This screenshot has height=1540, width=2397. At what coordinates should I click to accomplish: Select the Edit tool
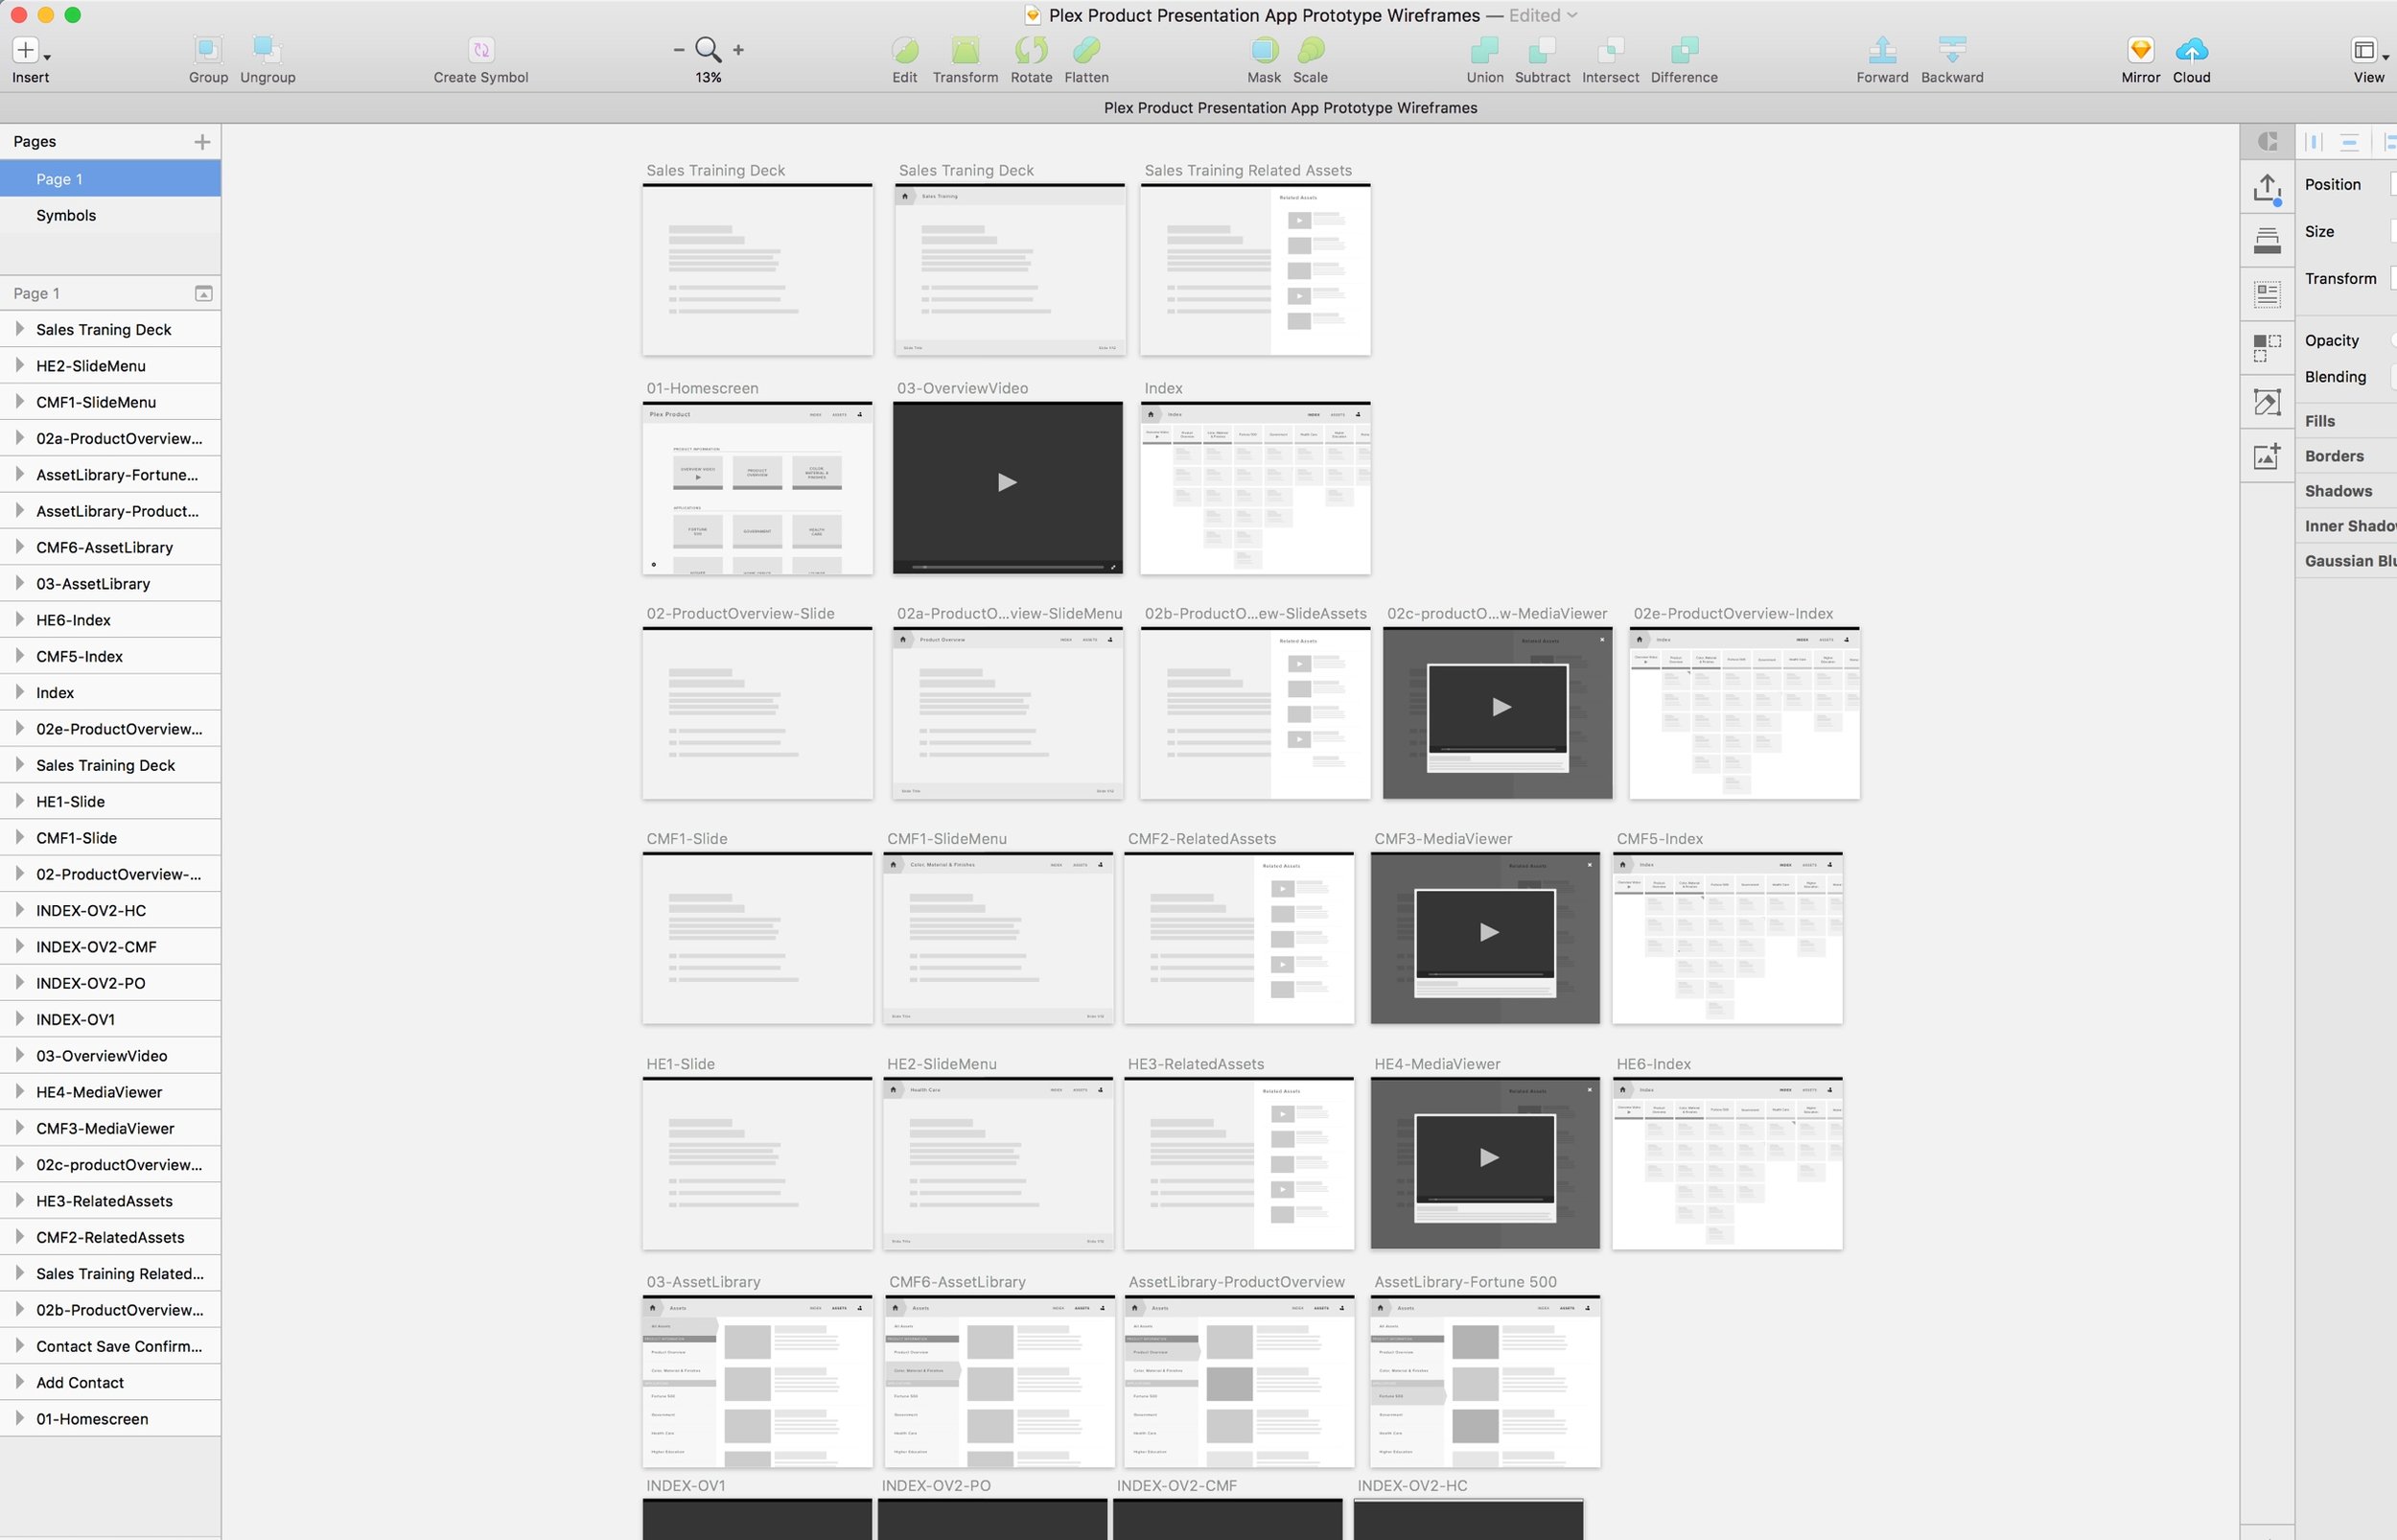(x=904, y=49)
